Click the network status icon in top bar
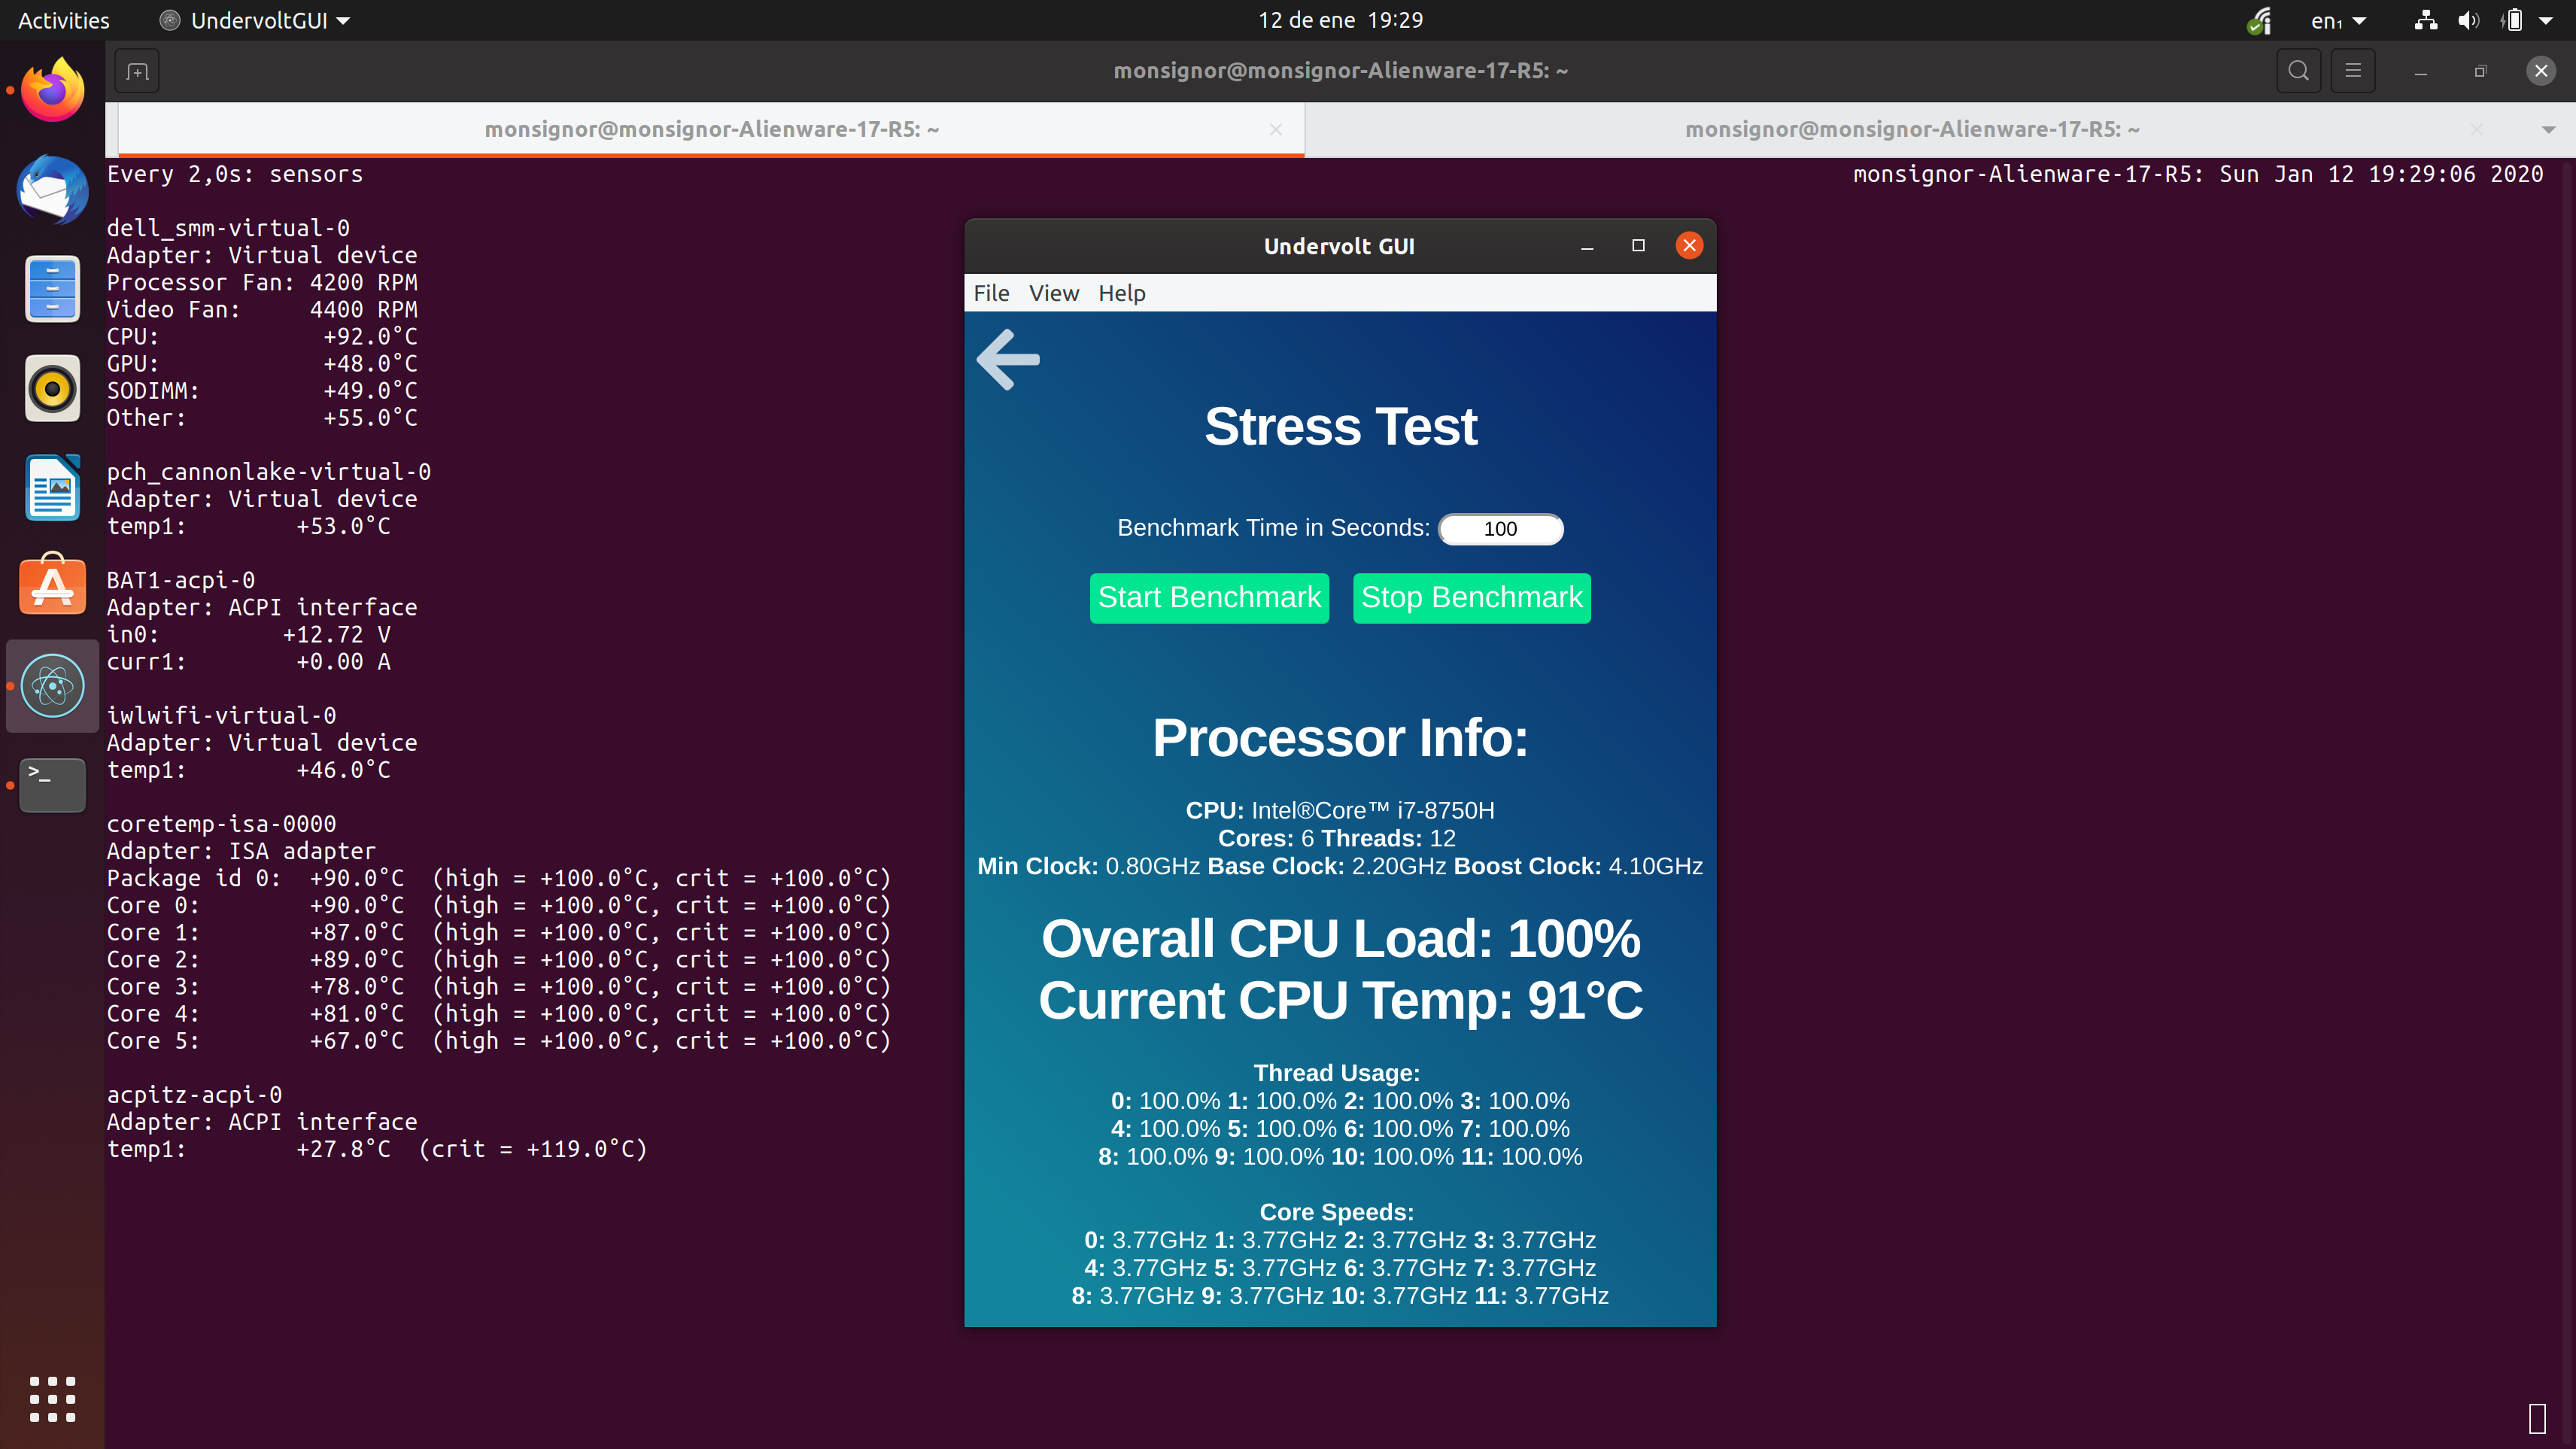 click(2425, 20)
